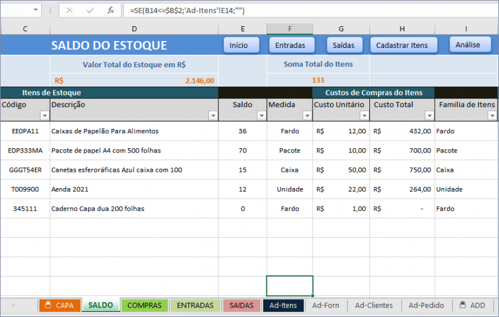
Task: Click the Cancel X icon in formula bar
Action: [x=69, y=11]
